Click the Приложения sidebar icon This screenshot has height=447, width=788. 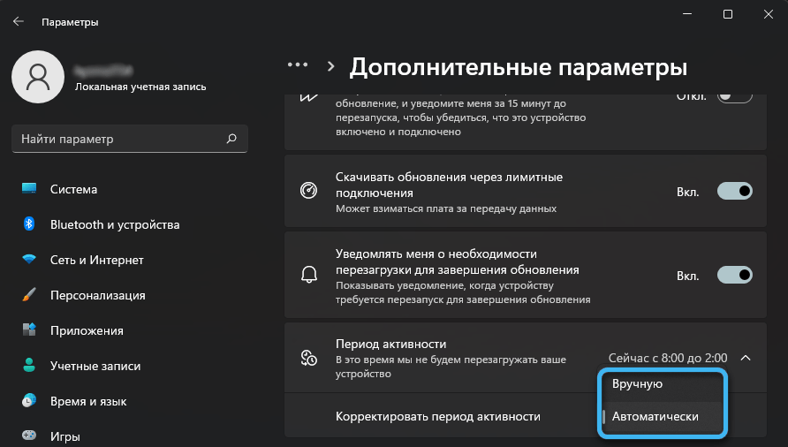[x=29, y=330]
